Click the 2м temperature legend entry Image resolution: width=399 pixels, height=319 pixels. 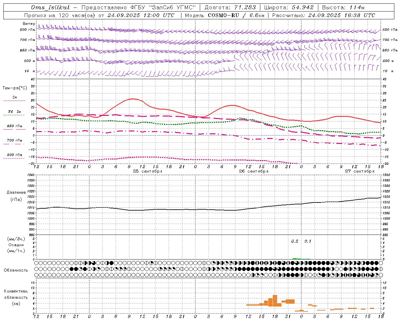tap(15, 97)
